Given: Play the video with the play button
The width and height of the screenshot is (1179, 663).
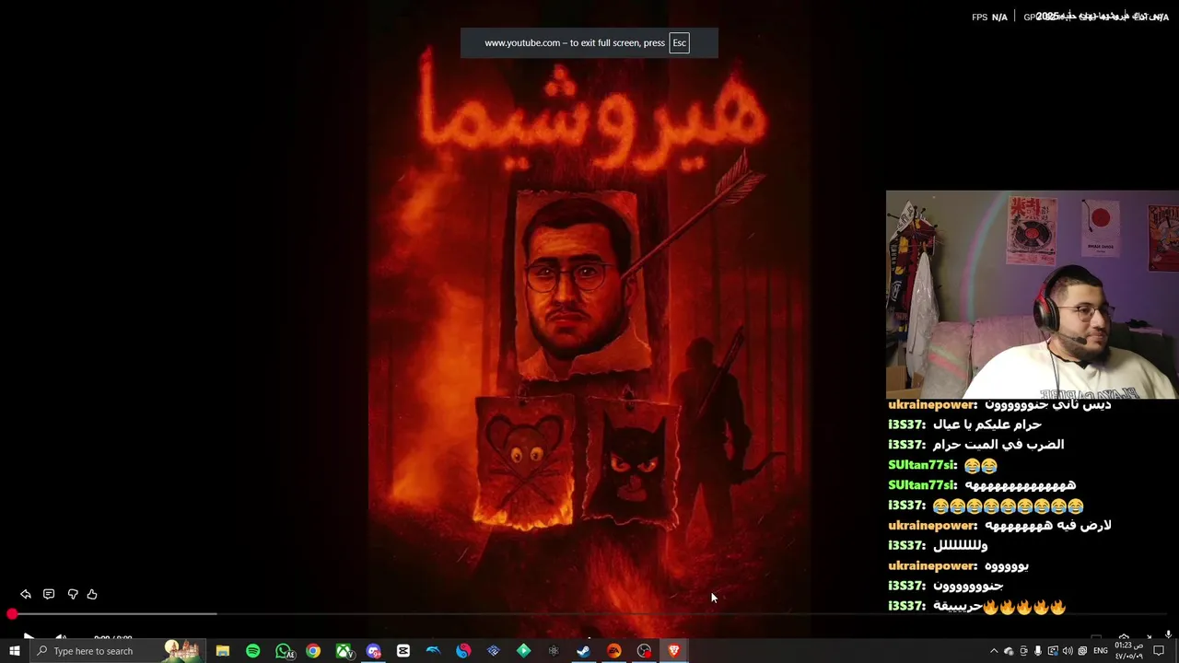Looking at the screenshot, I should 29,637.
